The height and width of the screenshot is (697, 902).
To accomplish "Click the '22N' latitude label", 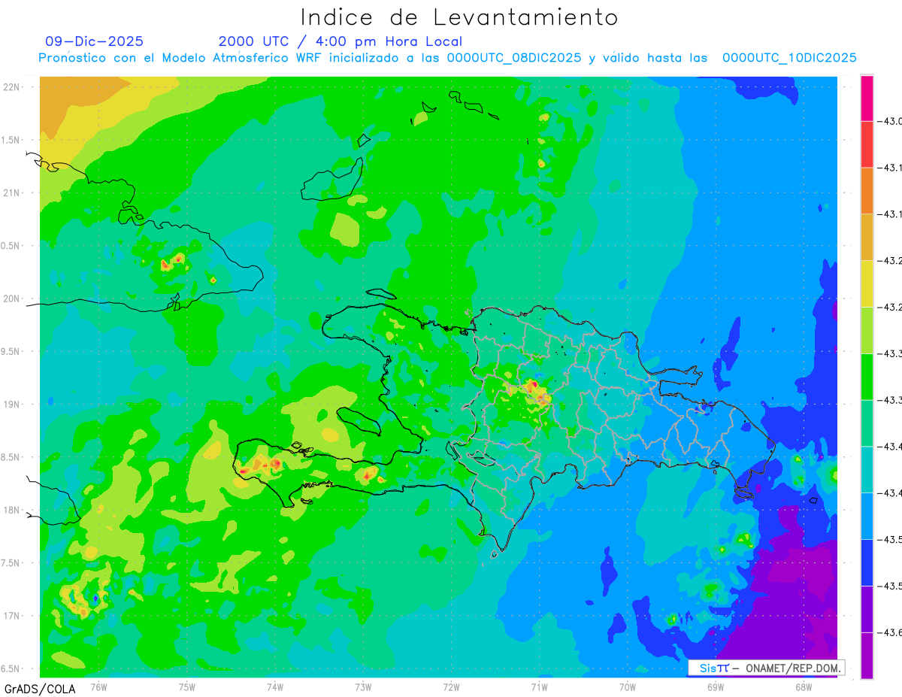I will (12, 87).
